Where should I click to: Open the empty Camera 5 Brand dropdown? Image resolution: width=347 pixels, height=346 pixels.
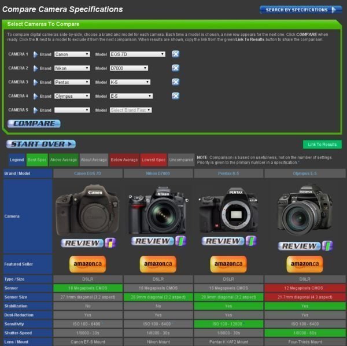(72, 110)
